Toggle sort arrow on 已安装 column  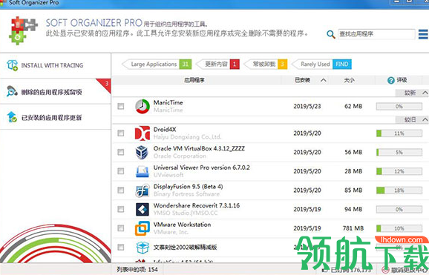(x=324, y=80)
